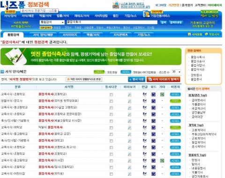This screenshot has height=178, width=225.
Task: Open the 고객센터 link
Action: pos(200,5)
